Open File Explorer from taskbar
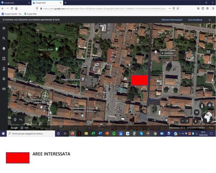Viewport: 216px width, 173px height. (x=86, y=134)
